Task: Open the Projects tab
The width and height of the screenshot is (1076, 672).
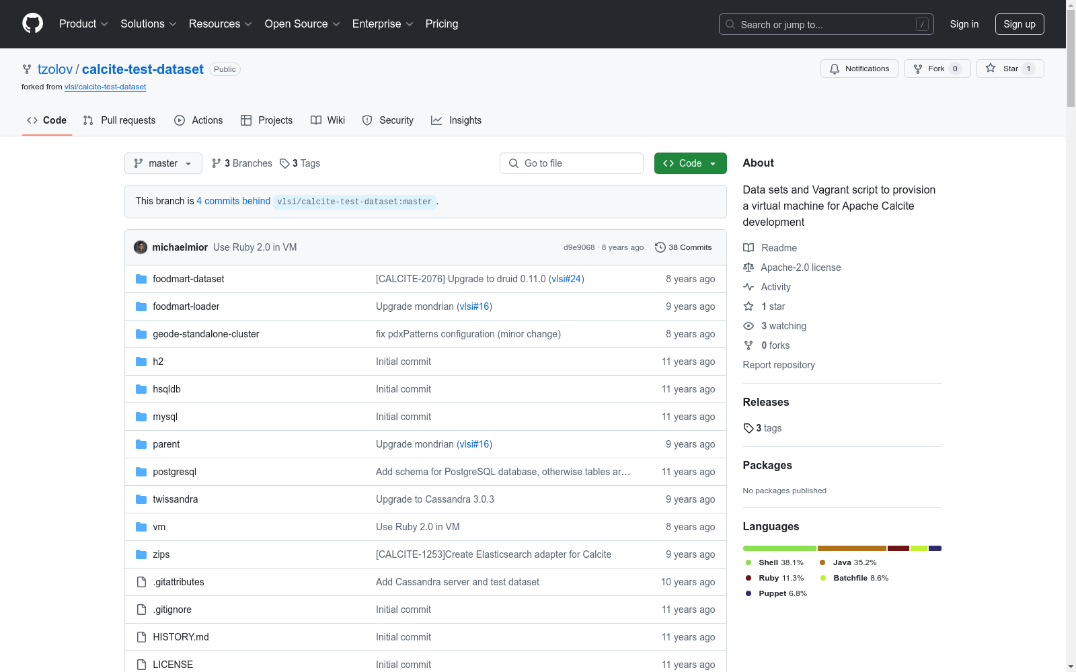Action: (x=267, y=120)
